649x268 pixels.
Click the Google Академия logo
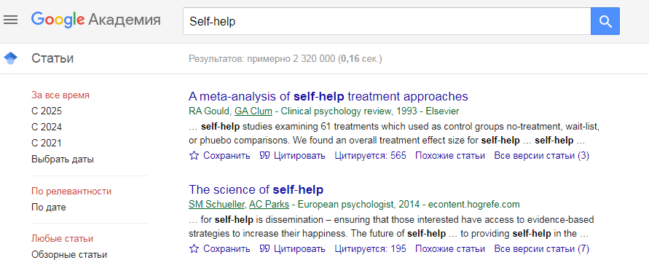coord(95,20)
